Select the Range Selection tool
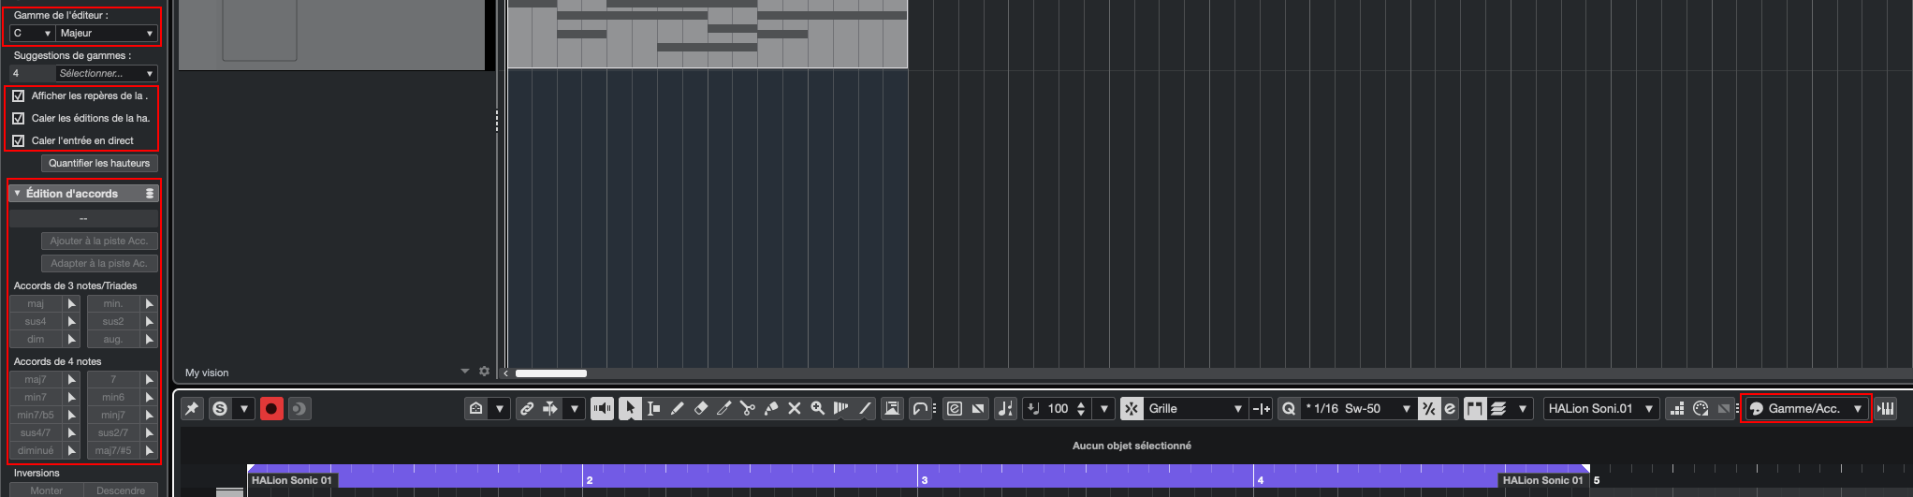Viewport: 1913px width, 497px height. (653, 408)
